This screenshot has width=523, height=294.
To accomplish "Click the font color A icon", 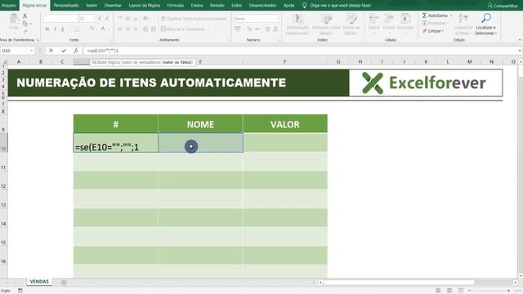I will (x=103, y=29).
